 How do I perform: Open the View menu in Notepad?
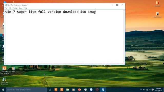(20, 8)
